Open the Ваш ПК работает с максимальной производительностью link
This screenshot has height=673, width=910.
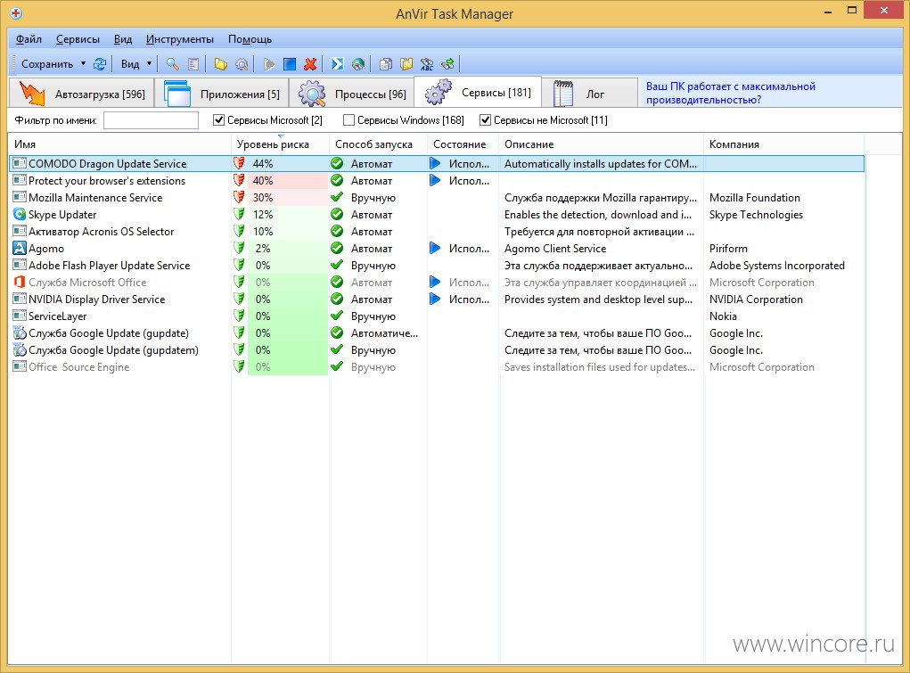[731, 93]
